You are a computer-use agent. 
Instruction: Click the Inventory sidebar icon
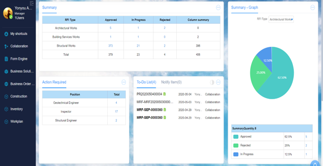6,109
